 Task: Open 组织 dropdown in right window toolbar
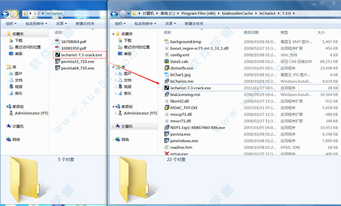pos(120,23)
